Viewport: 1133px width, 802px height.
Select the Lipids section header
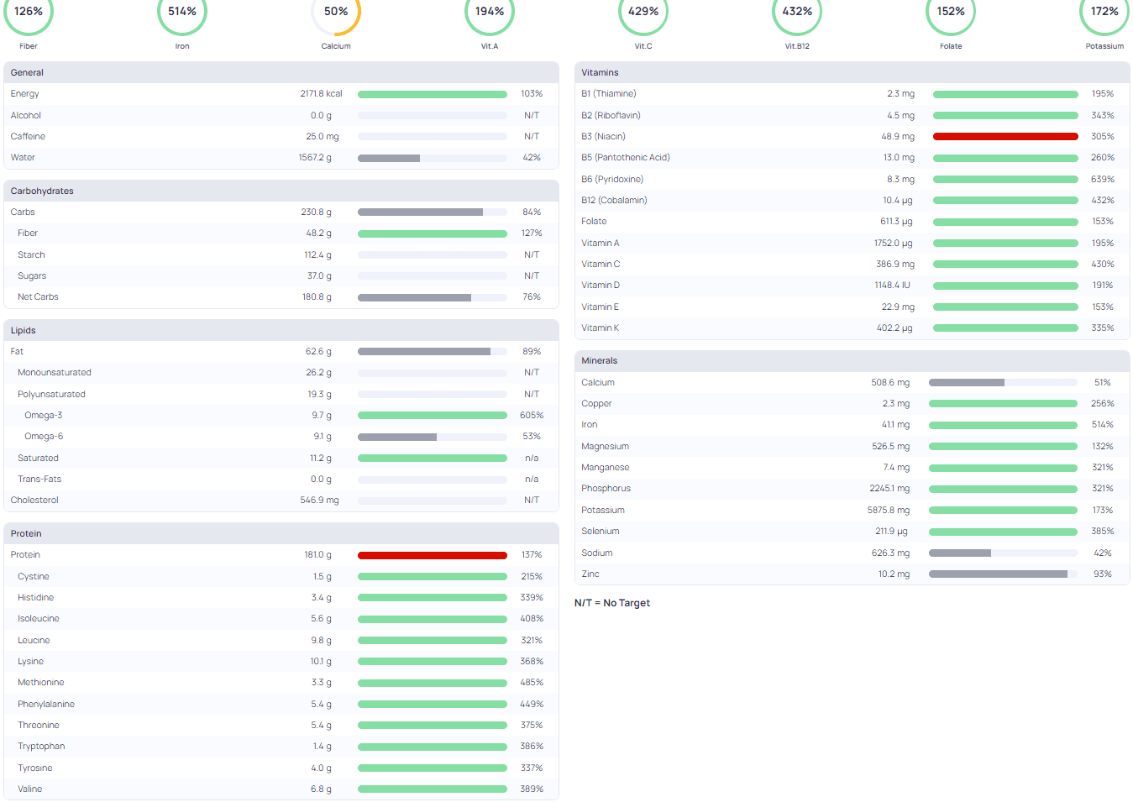pos(281,331)
